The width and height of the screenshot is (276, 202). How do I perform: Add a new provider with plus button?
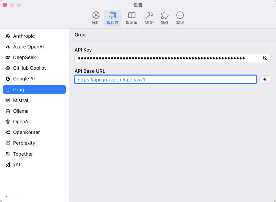pos(6,197)
